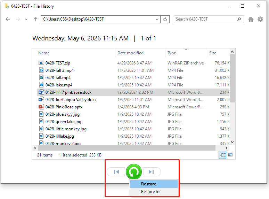This screenshot has width=269, height=199.
Task: Choose Restore from the popup menu
Action: point(154,184)
